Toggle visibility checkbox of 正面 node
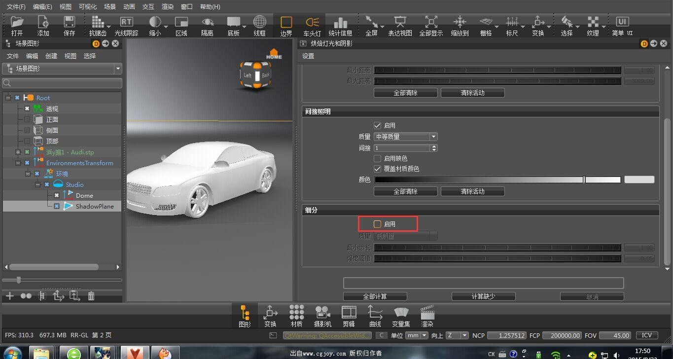The height and width of the screenshot is (359, 673). coord(27,119)
